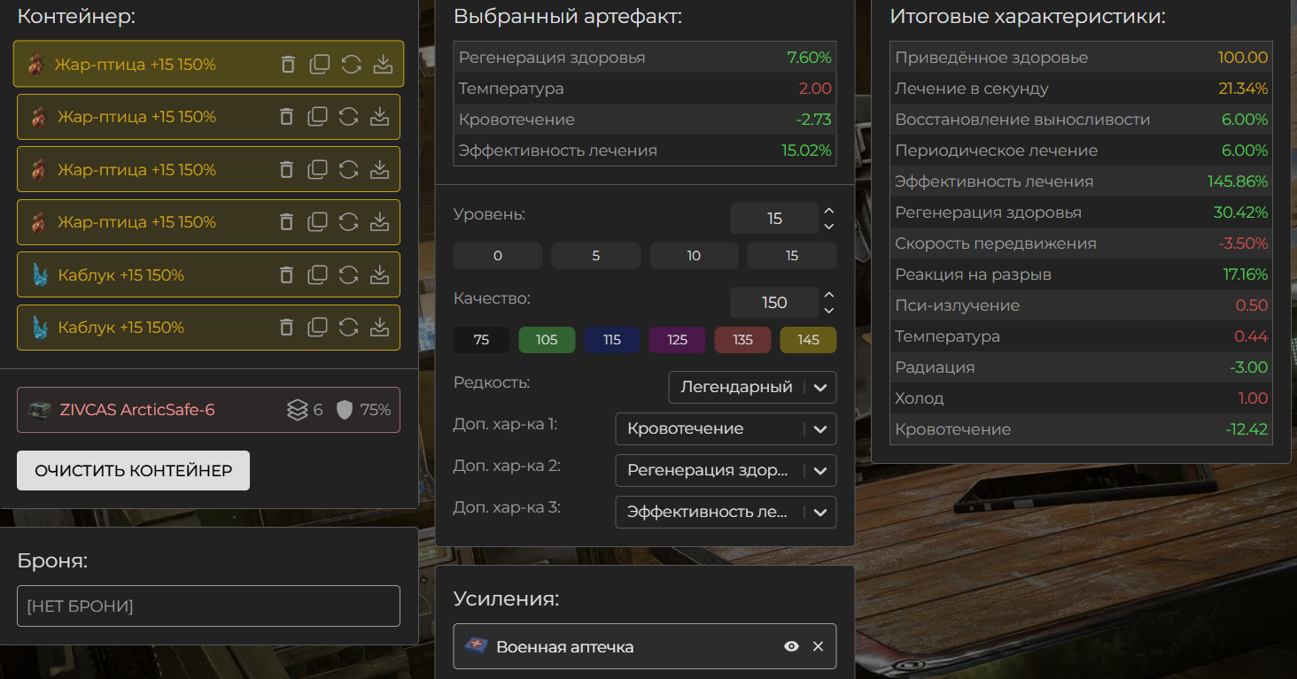The image size is (1297, 679).
Task: Focus the Качество input showing 150
Action: coord(775,303)
